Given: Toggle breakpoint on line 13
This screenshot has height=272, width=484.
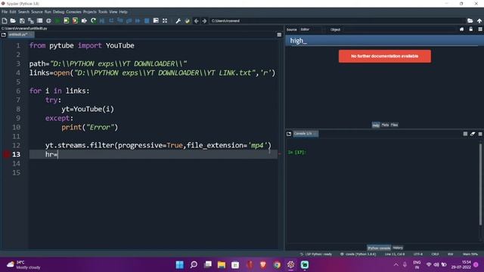Looking at the screenshot, I should (x=7, y=154).
